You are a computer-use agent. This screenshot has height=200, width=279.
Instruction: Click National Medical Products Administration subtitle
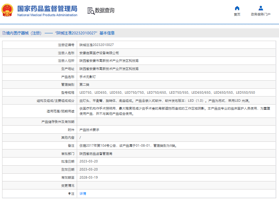pos(47,15)
